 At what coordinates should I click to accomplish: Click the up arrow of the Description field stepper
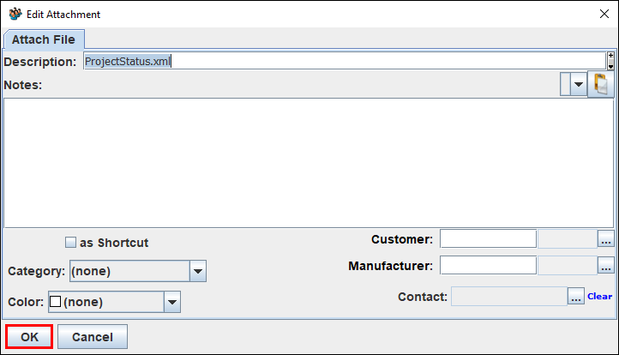click(x=610, y=56)
